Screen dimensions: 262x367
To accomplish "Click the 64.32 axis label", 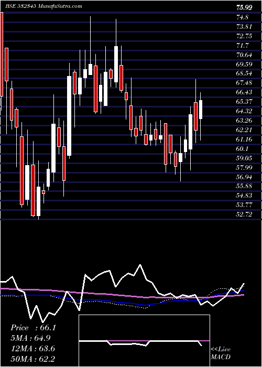I will [245, 111].
